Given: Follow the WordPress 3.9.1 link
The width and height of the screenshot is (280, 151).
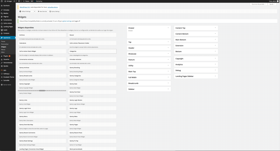Looking at the screenshot, I should [x=25, y=7].
